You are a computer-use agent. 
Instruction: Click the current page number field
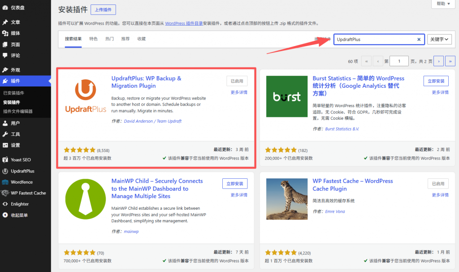(x=399, y=61)
